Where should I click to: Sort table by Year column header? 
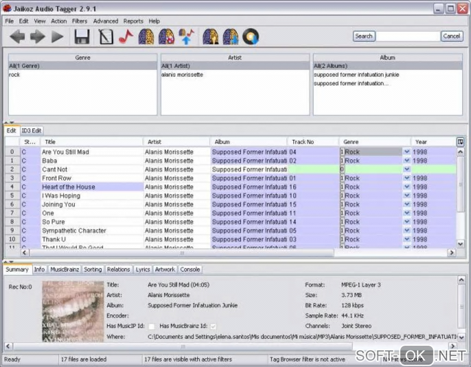point(434,142)
